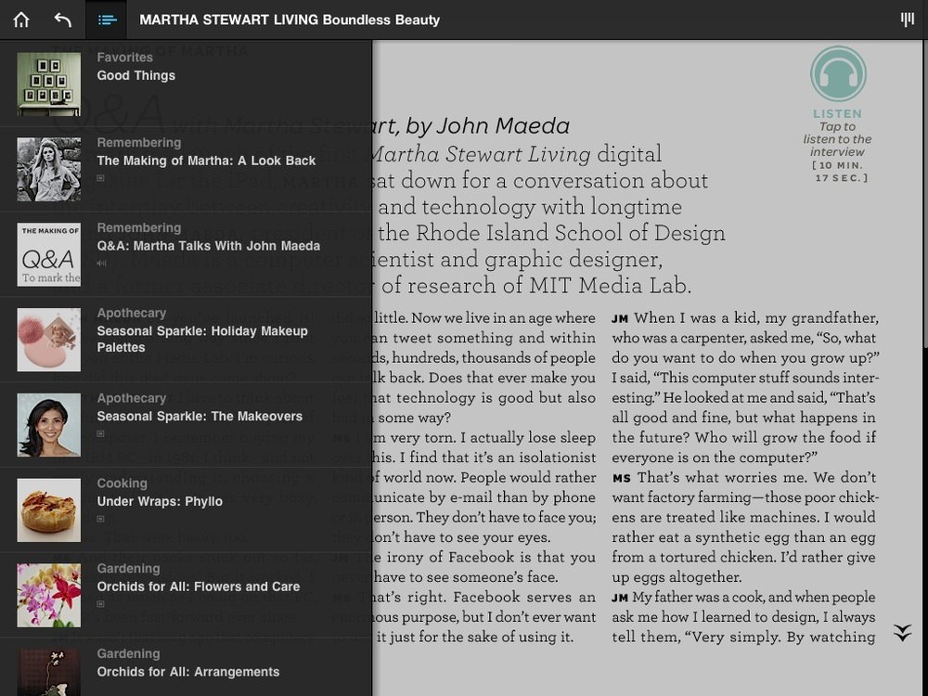Click the Making of Martha portrait thumbnail

pos(49,170)
